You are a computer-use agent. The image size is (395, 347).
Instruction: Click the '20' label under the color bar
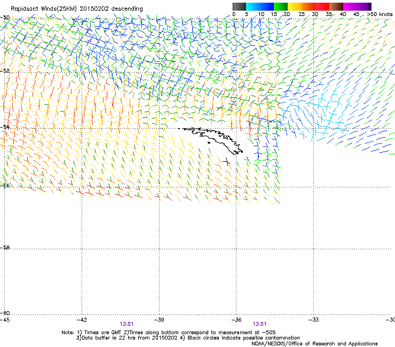click(287, 14)
